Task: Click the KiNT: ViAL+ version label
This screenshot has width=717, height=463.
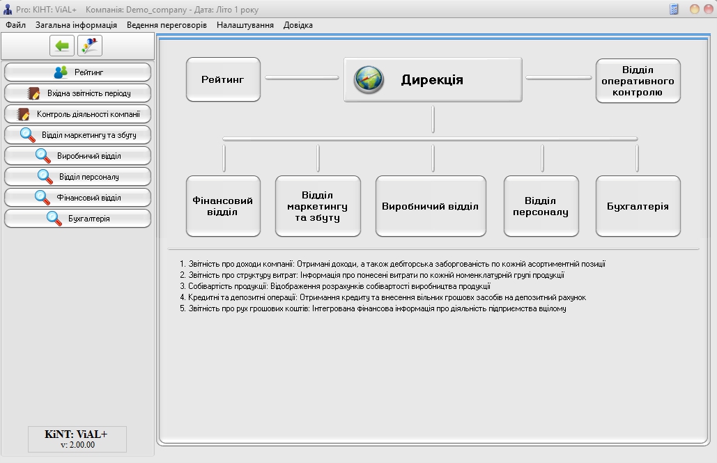Action: pyautogui.click(x=77, y=439)
